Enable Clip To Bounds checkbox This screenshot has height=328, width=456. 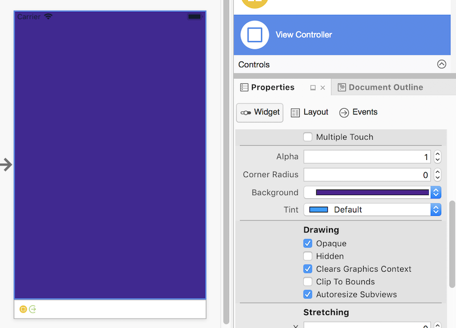tap(308, 281)
